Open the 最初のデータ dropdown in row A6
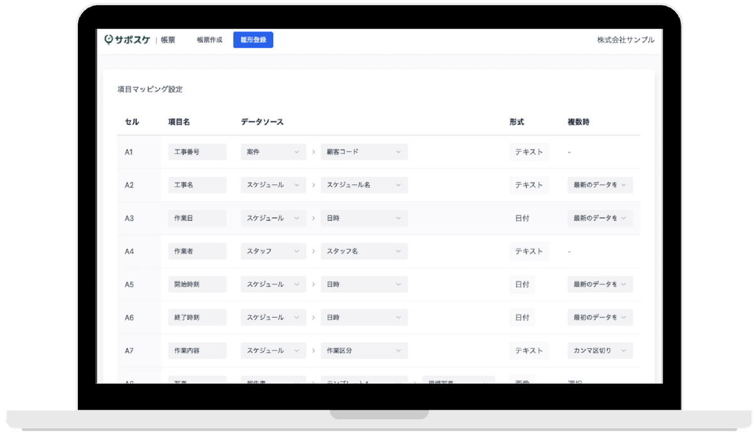 599,317
